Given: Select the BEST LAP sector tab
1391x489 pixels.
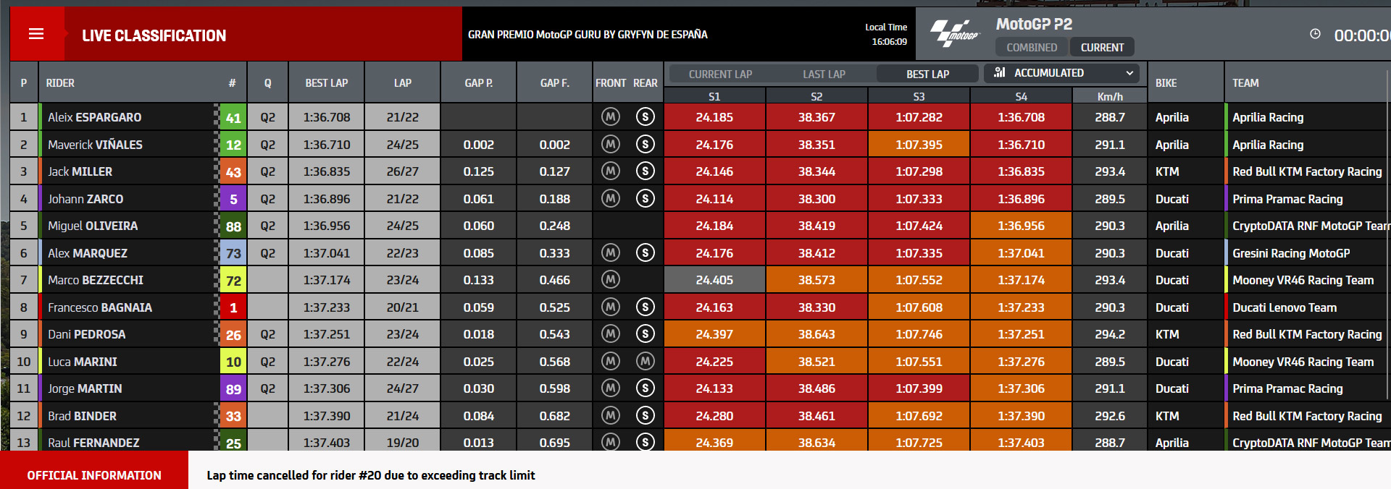Looking at the screenshot, I should pos(927,74).
